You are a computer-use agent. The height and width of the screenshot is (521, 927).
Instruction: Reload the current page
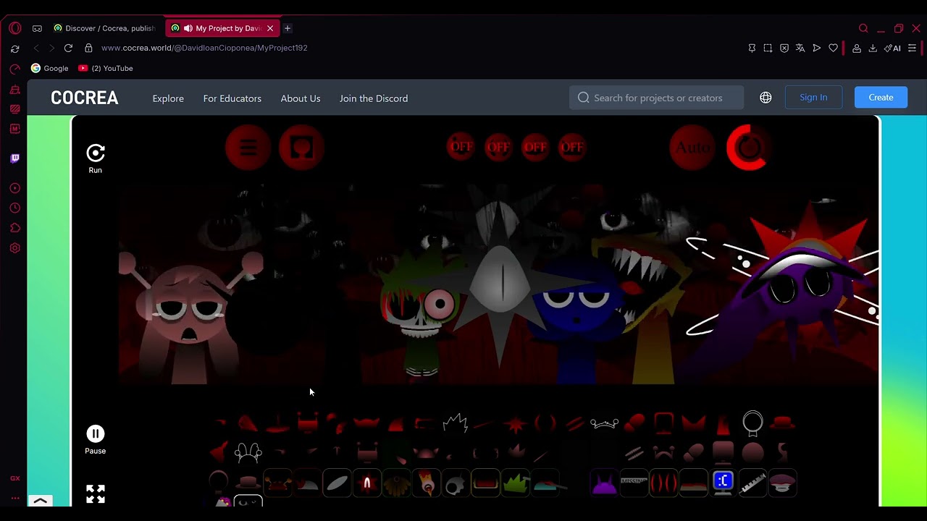coord(68,48)
